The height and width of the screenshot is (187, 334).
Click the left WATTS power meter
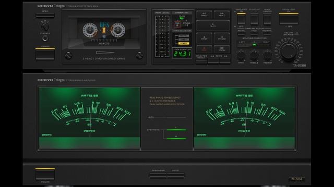pos(89,118)
